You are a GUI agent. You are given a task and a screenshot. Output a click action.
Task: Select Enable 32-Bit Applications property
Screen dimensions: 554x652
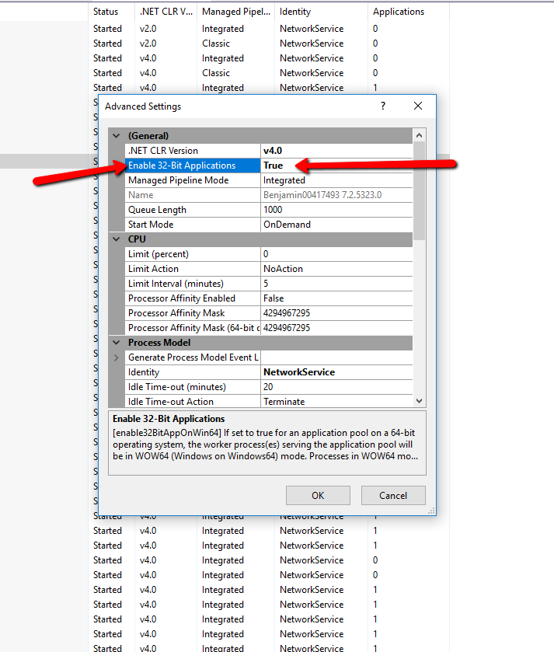tap(193, 166)
